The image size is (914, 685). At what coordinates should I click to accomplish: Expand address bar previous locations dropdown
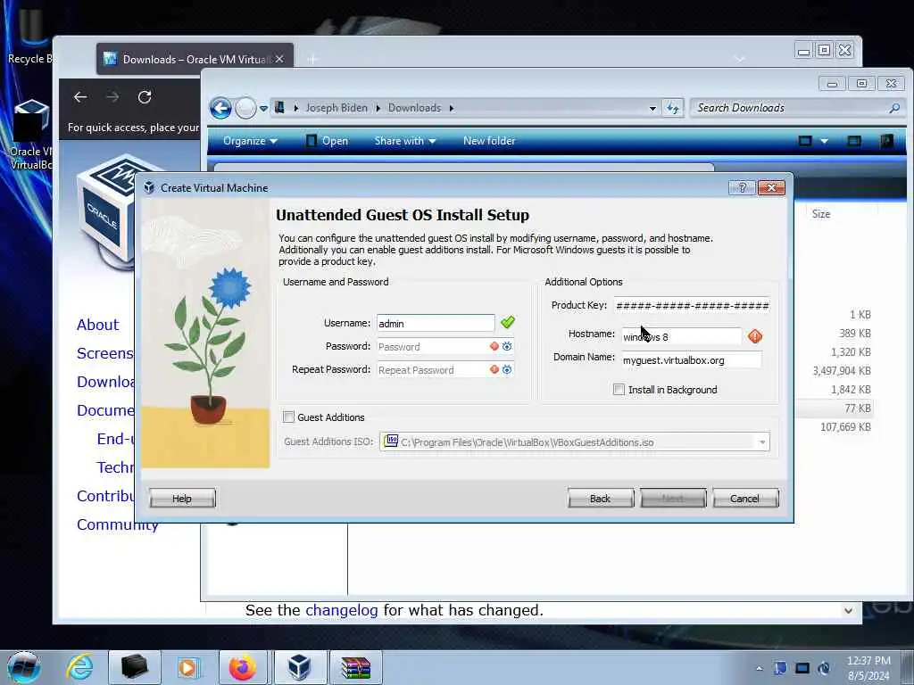tap(652, 108)
